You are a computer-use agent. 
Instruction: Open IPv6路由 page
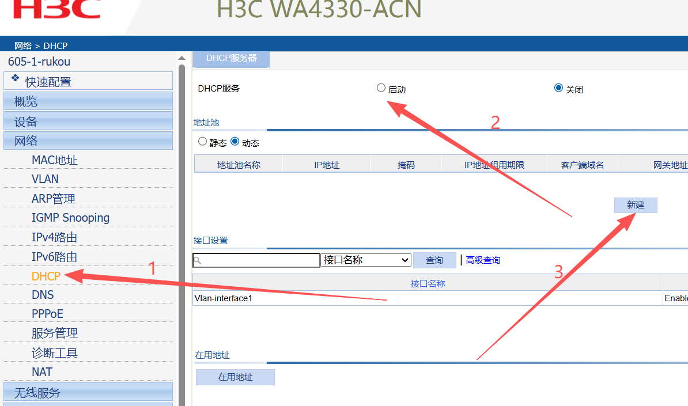[54, 256]
